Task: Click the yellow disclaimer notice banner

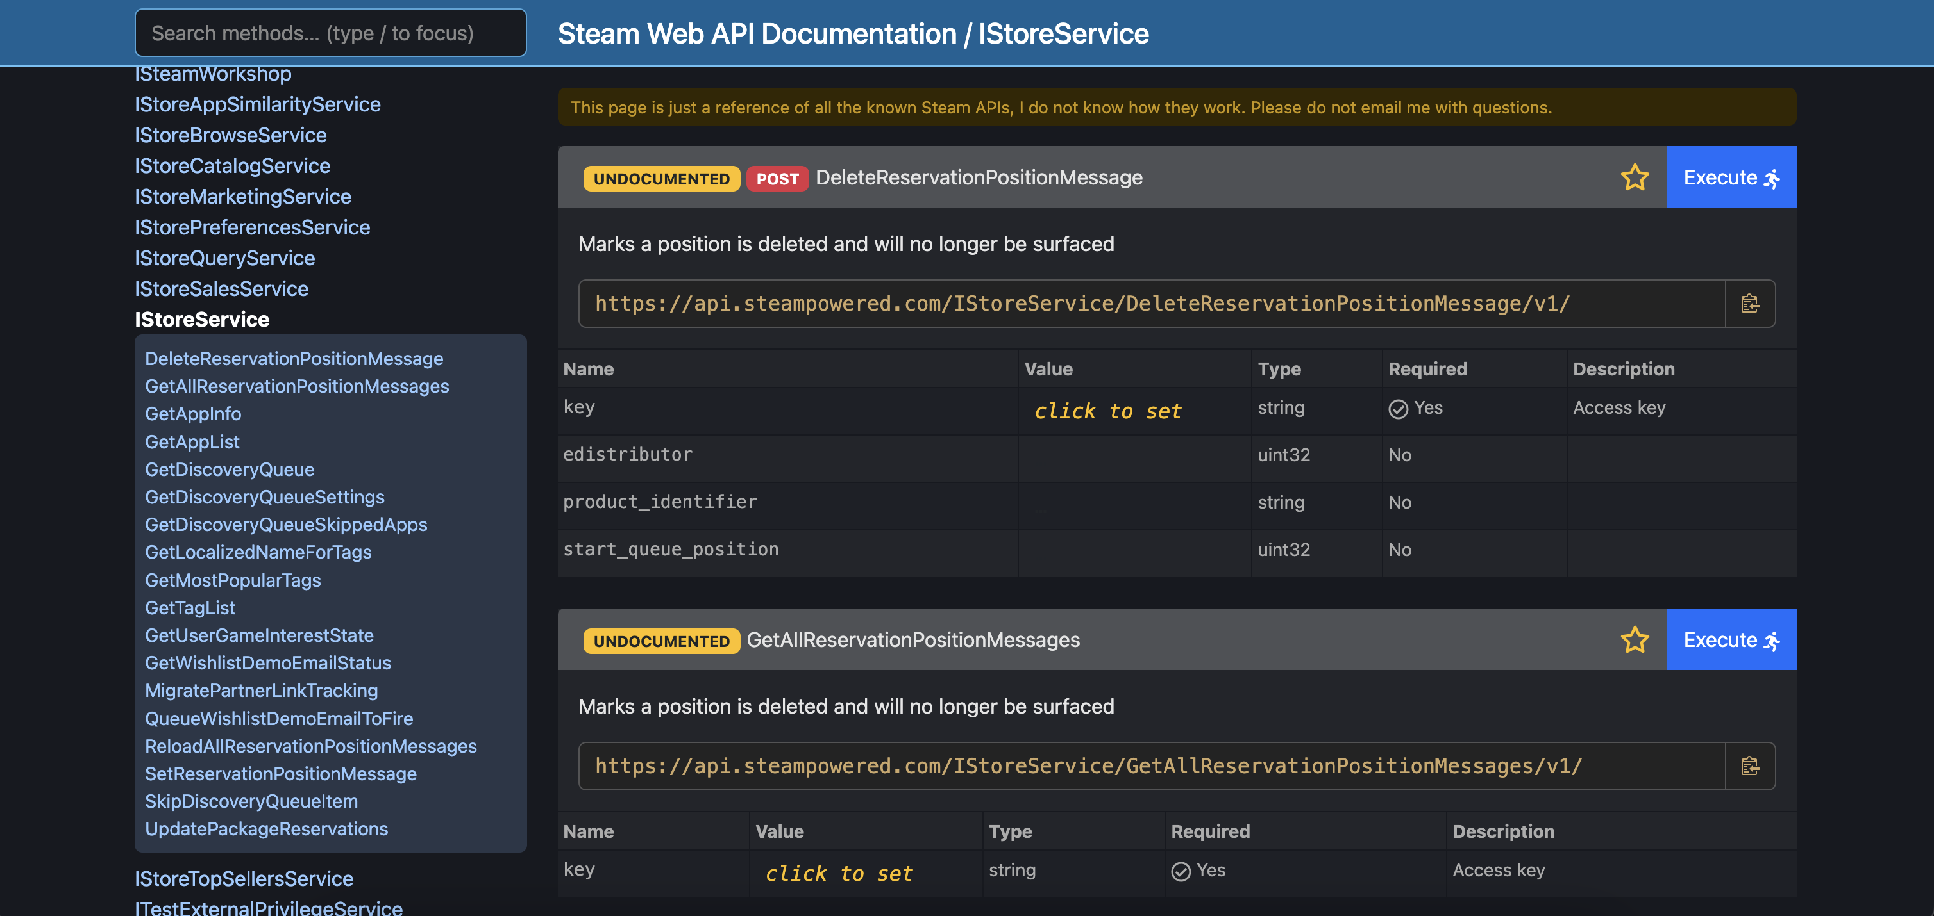Action: [1177, 106]
